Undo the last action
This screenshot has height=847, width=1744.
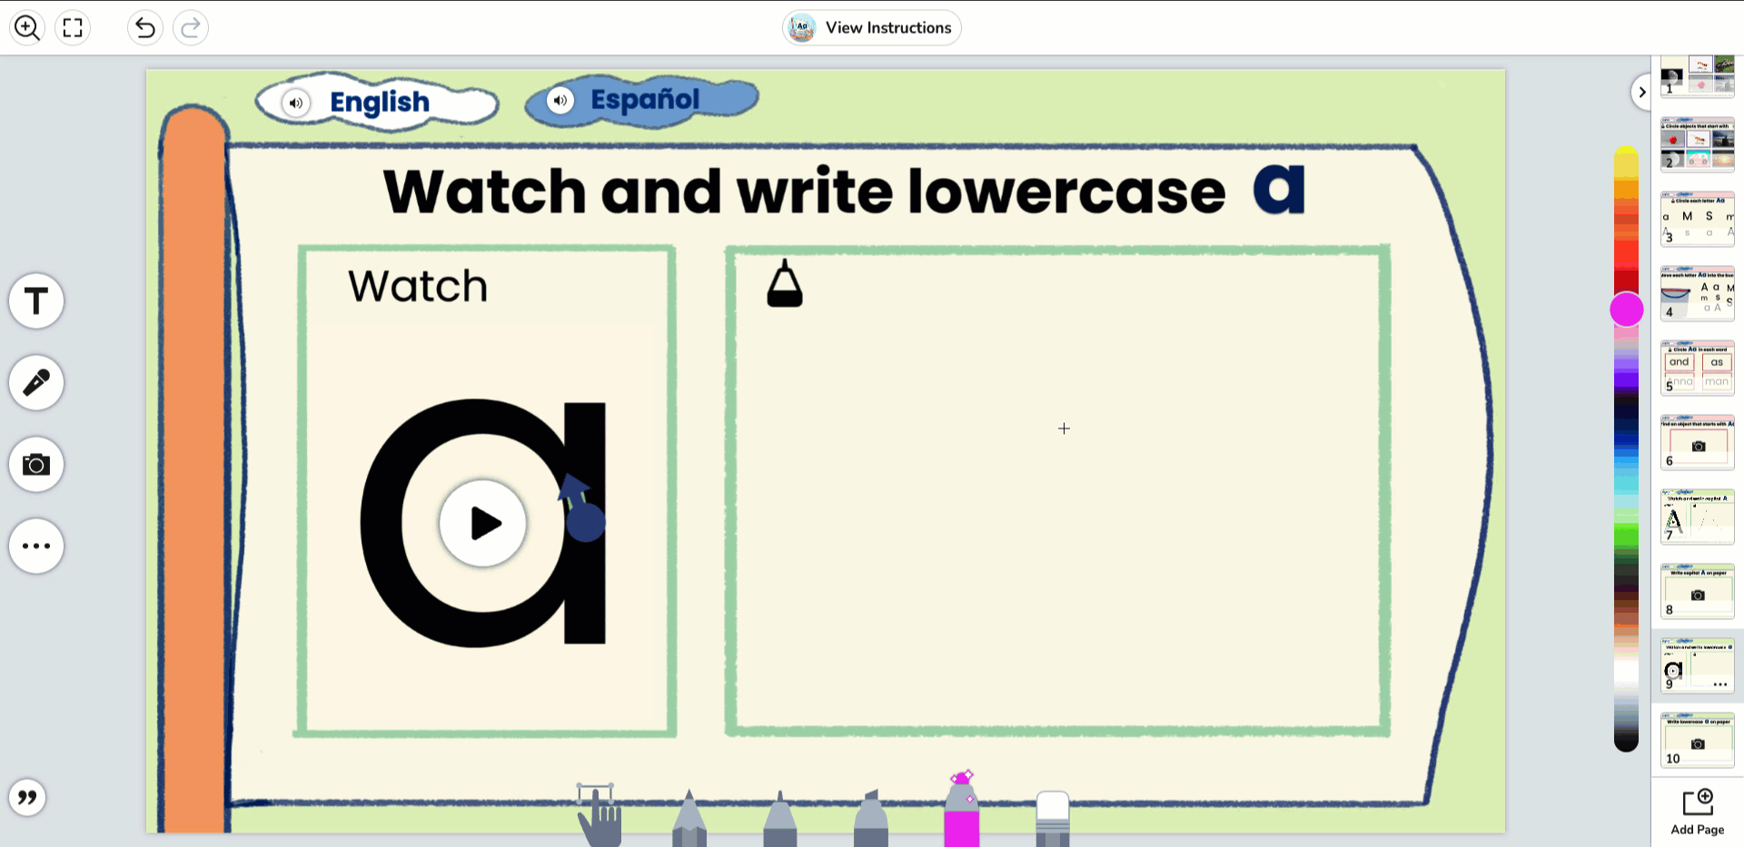click(x=145, y=27)
